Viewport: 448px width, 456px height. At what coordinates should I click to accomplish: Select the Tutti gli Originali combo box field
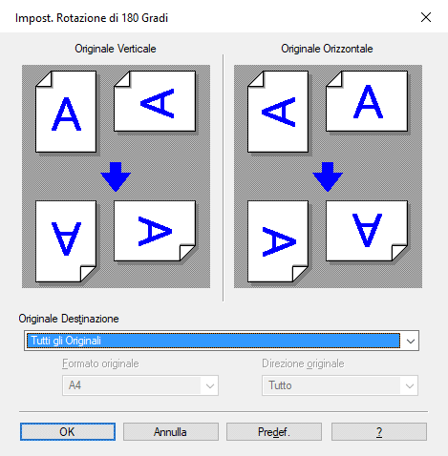tap(222, 341)
